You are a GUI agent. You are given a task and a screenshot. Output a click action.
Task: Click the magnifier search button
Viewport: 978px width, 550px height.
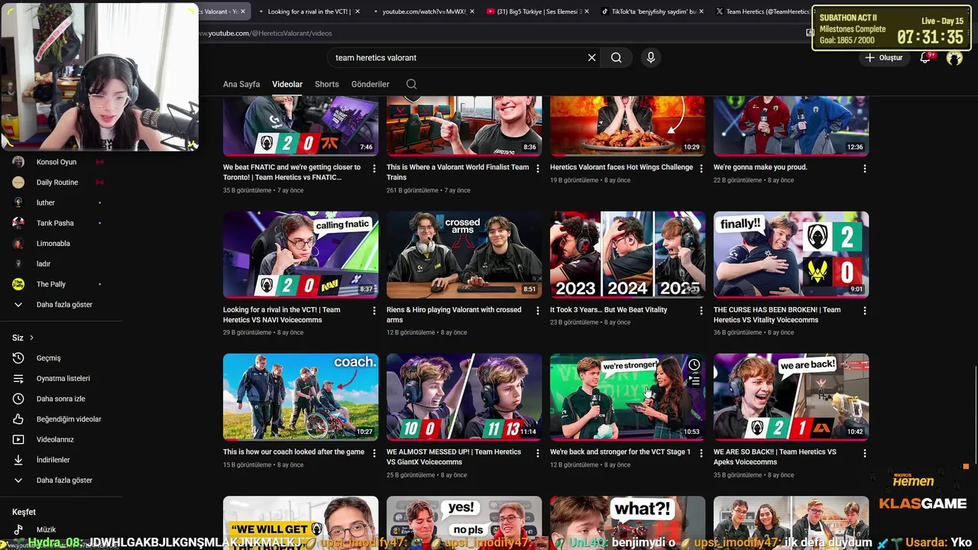616,57
